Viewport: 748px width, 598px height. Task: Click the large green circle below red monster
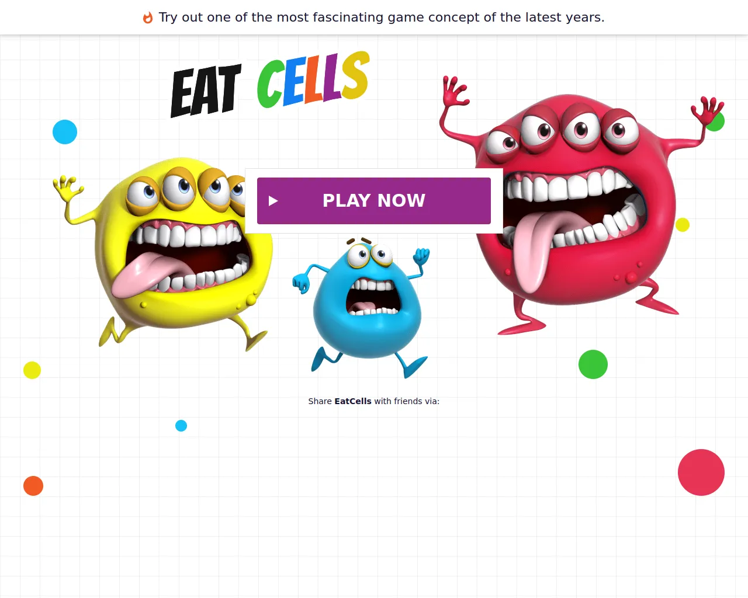(x=593, y=364)
